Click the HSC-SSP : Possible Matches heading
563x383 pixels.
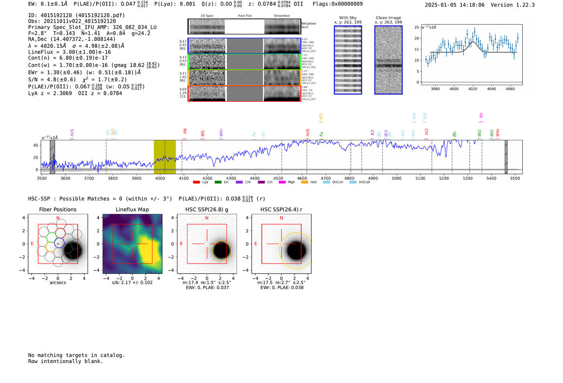100,199
